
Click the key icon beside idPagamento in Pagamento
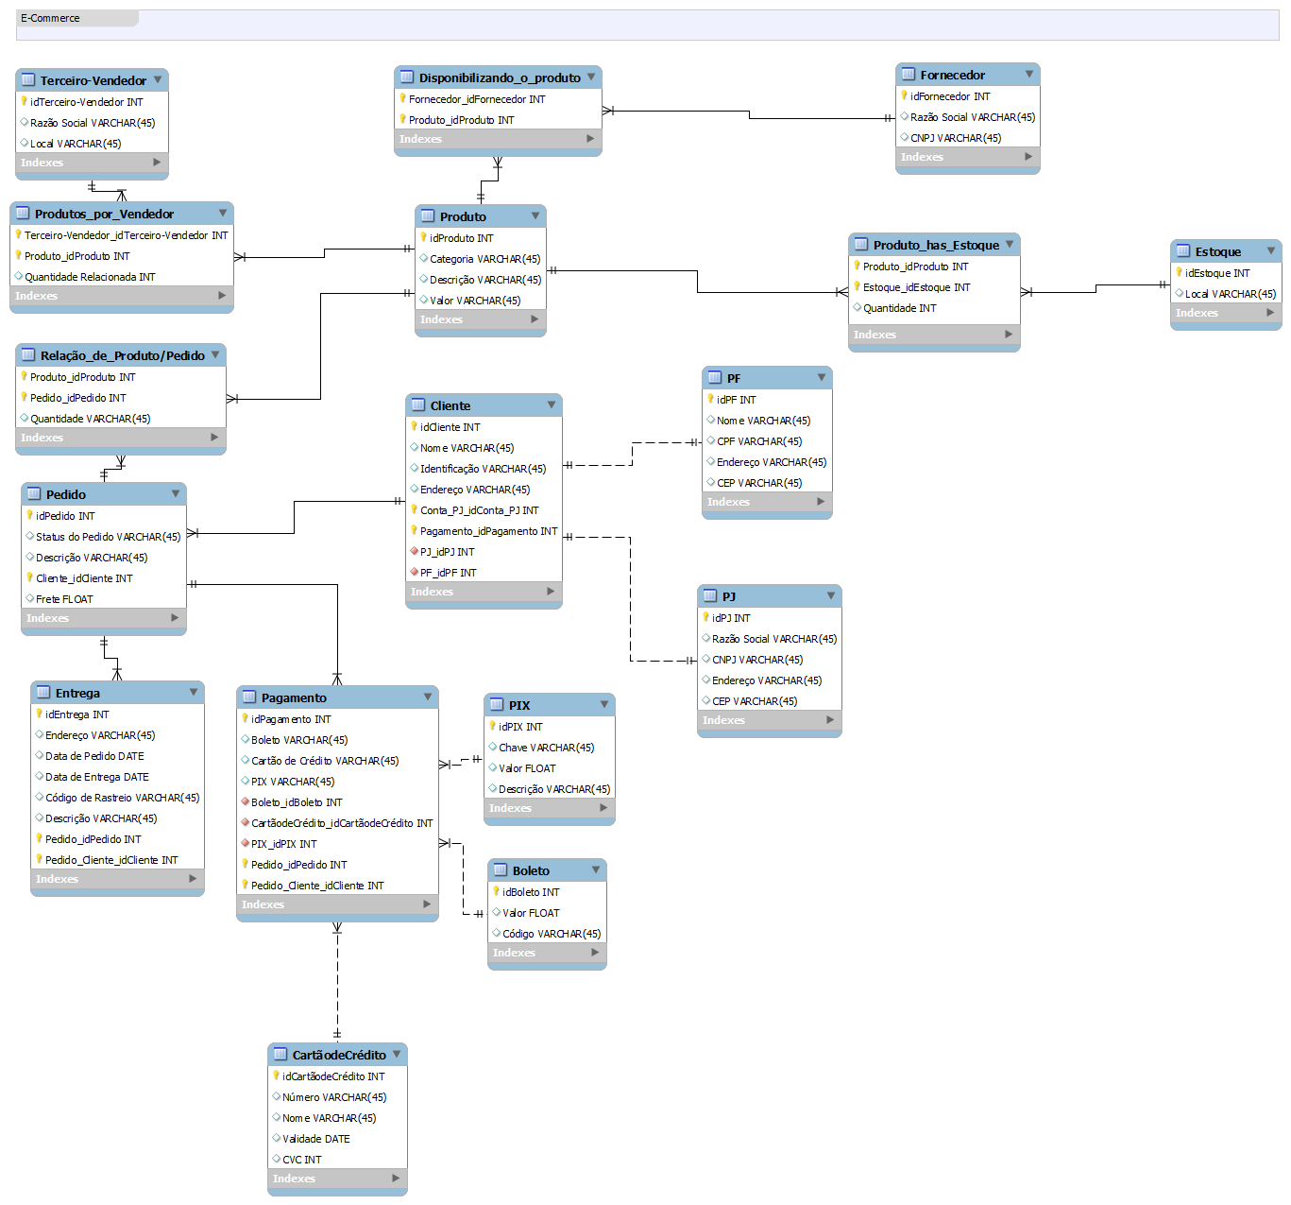point(246,718)
